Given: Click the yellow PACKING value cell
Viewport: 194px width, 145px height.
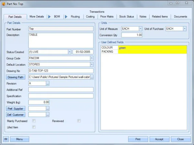Looking at the screenshot, I should click(x=152, y=52).
